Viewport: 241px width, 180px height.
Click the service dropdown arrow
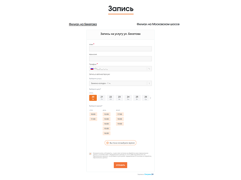(x=149, y=83)
